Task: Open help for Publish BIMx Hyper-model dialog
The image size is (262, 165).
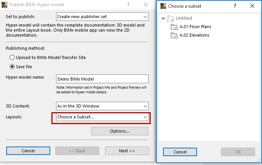Action: point(128,5)
